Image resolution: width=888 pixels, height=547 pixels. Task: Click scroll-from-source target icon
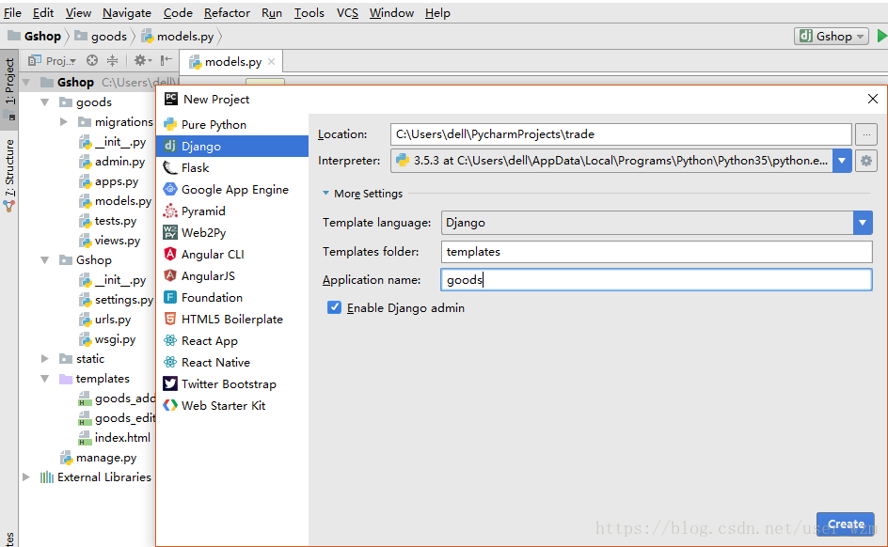click(x=92, y=60)
